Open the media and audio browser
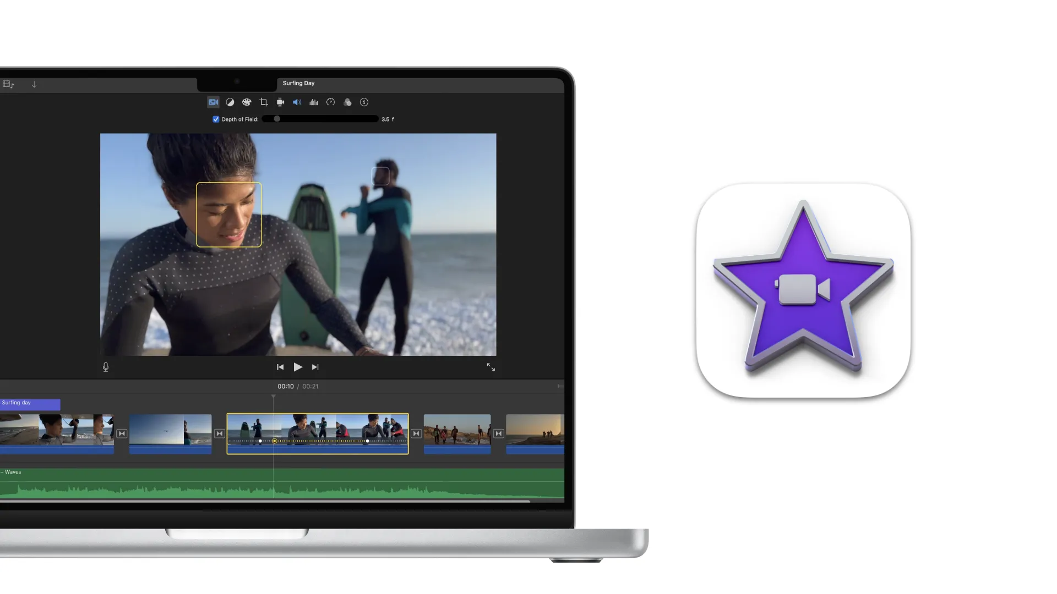This screenshot has width=1057, height=594. click(x=8, y=84)
